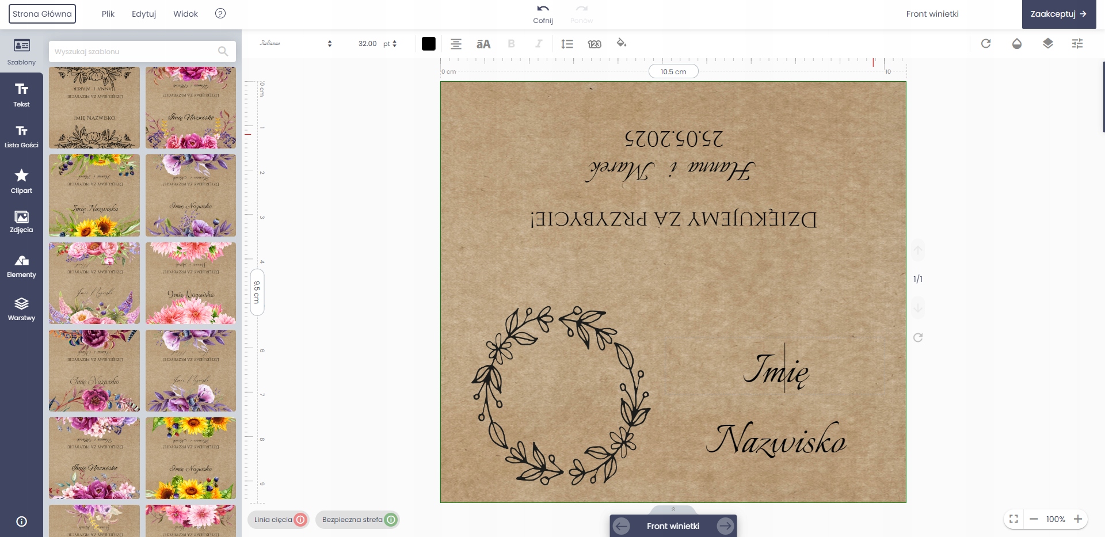Click the help question mark icon
1105x537 pixels.
220,13
